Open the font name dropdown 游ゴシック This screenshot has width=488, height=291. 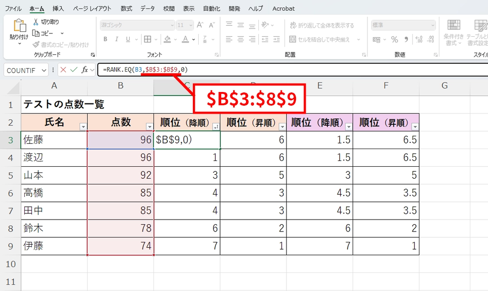click(x=172, y=25)
